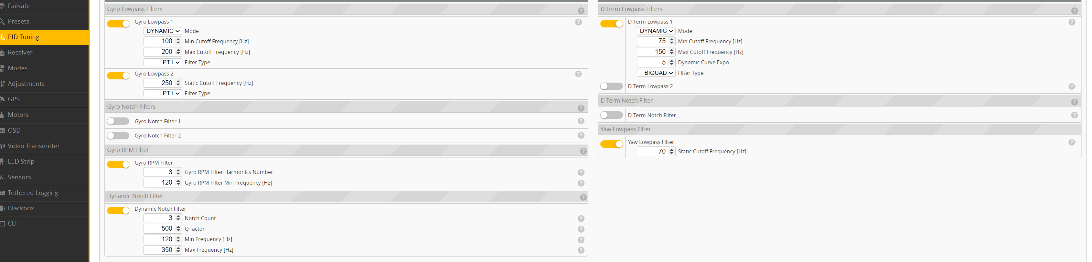The width and height of the screenshot is (1092, 262).
Task: Select PID Tuning tab
Action: tap(44, 37)
